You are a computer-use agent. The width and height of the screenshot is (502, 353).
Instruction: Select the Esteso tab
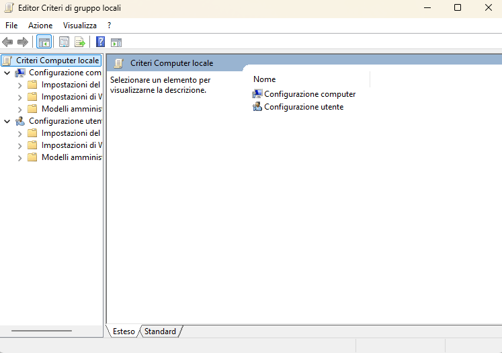coord(123,331)
